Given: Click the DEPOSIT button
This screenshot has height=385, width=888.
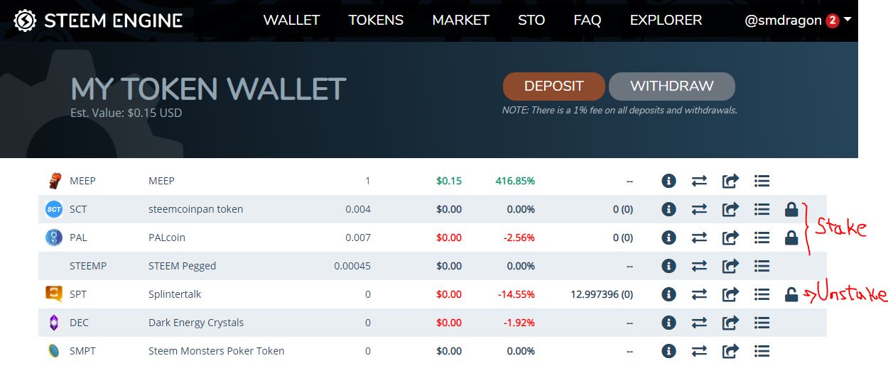Looking at the screenshot, I should [553, 87].
